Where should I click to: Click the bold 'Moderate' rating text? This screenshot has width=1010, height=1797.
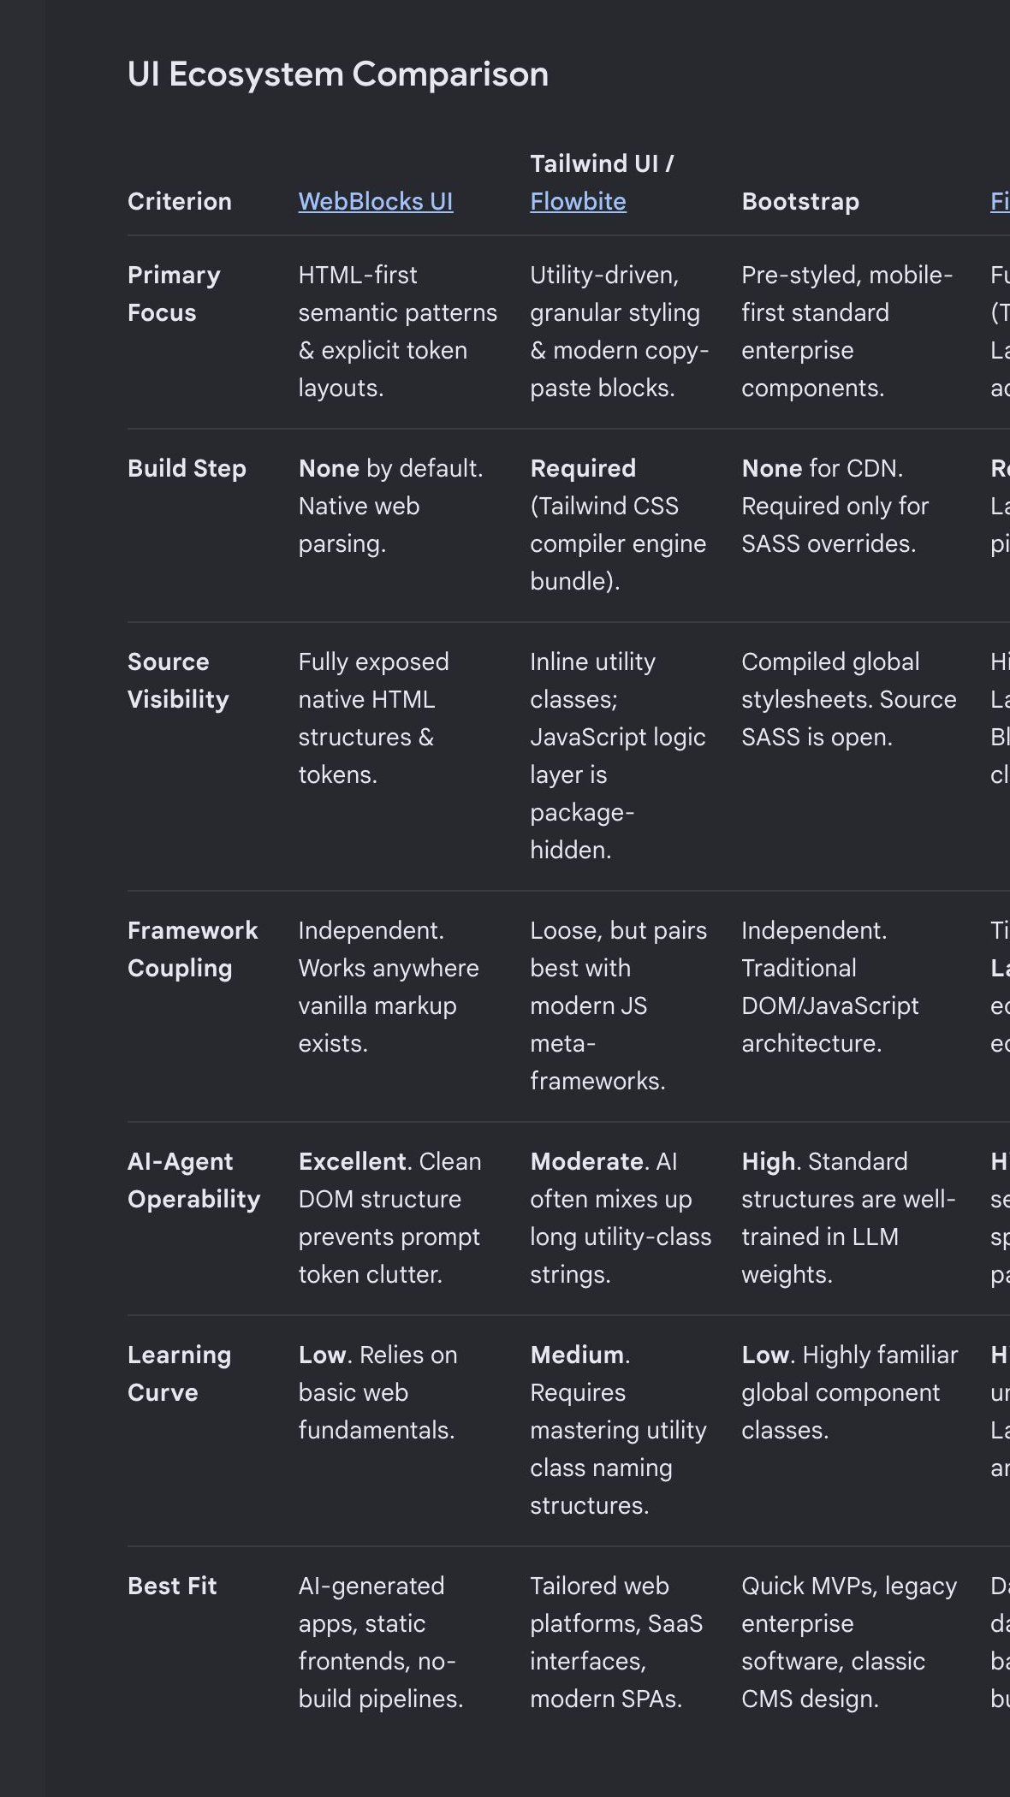(x=587, y=1161)
